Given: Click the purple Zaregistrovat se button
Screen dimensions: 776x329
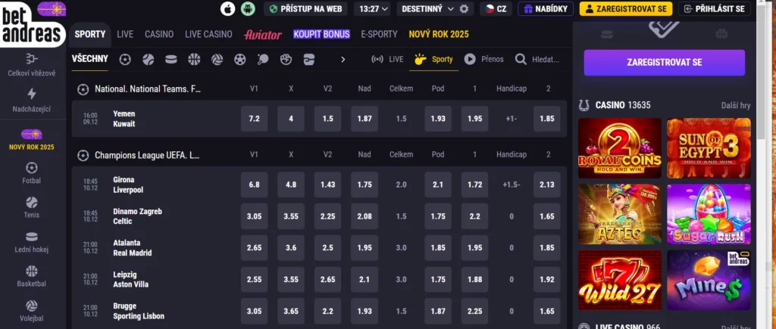Looking at the screenshot, I should pos(664,62).
